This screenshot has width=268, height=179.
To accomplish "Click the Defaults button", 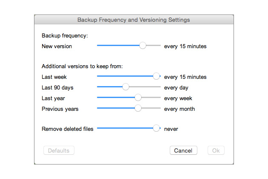I will (x=59, y=150).
